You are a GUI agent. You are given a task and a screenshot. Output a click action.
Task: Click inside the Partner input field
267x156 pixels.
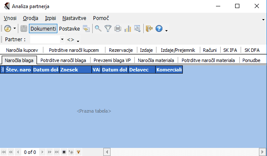pos(45,40)
